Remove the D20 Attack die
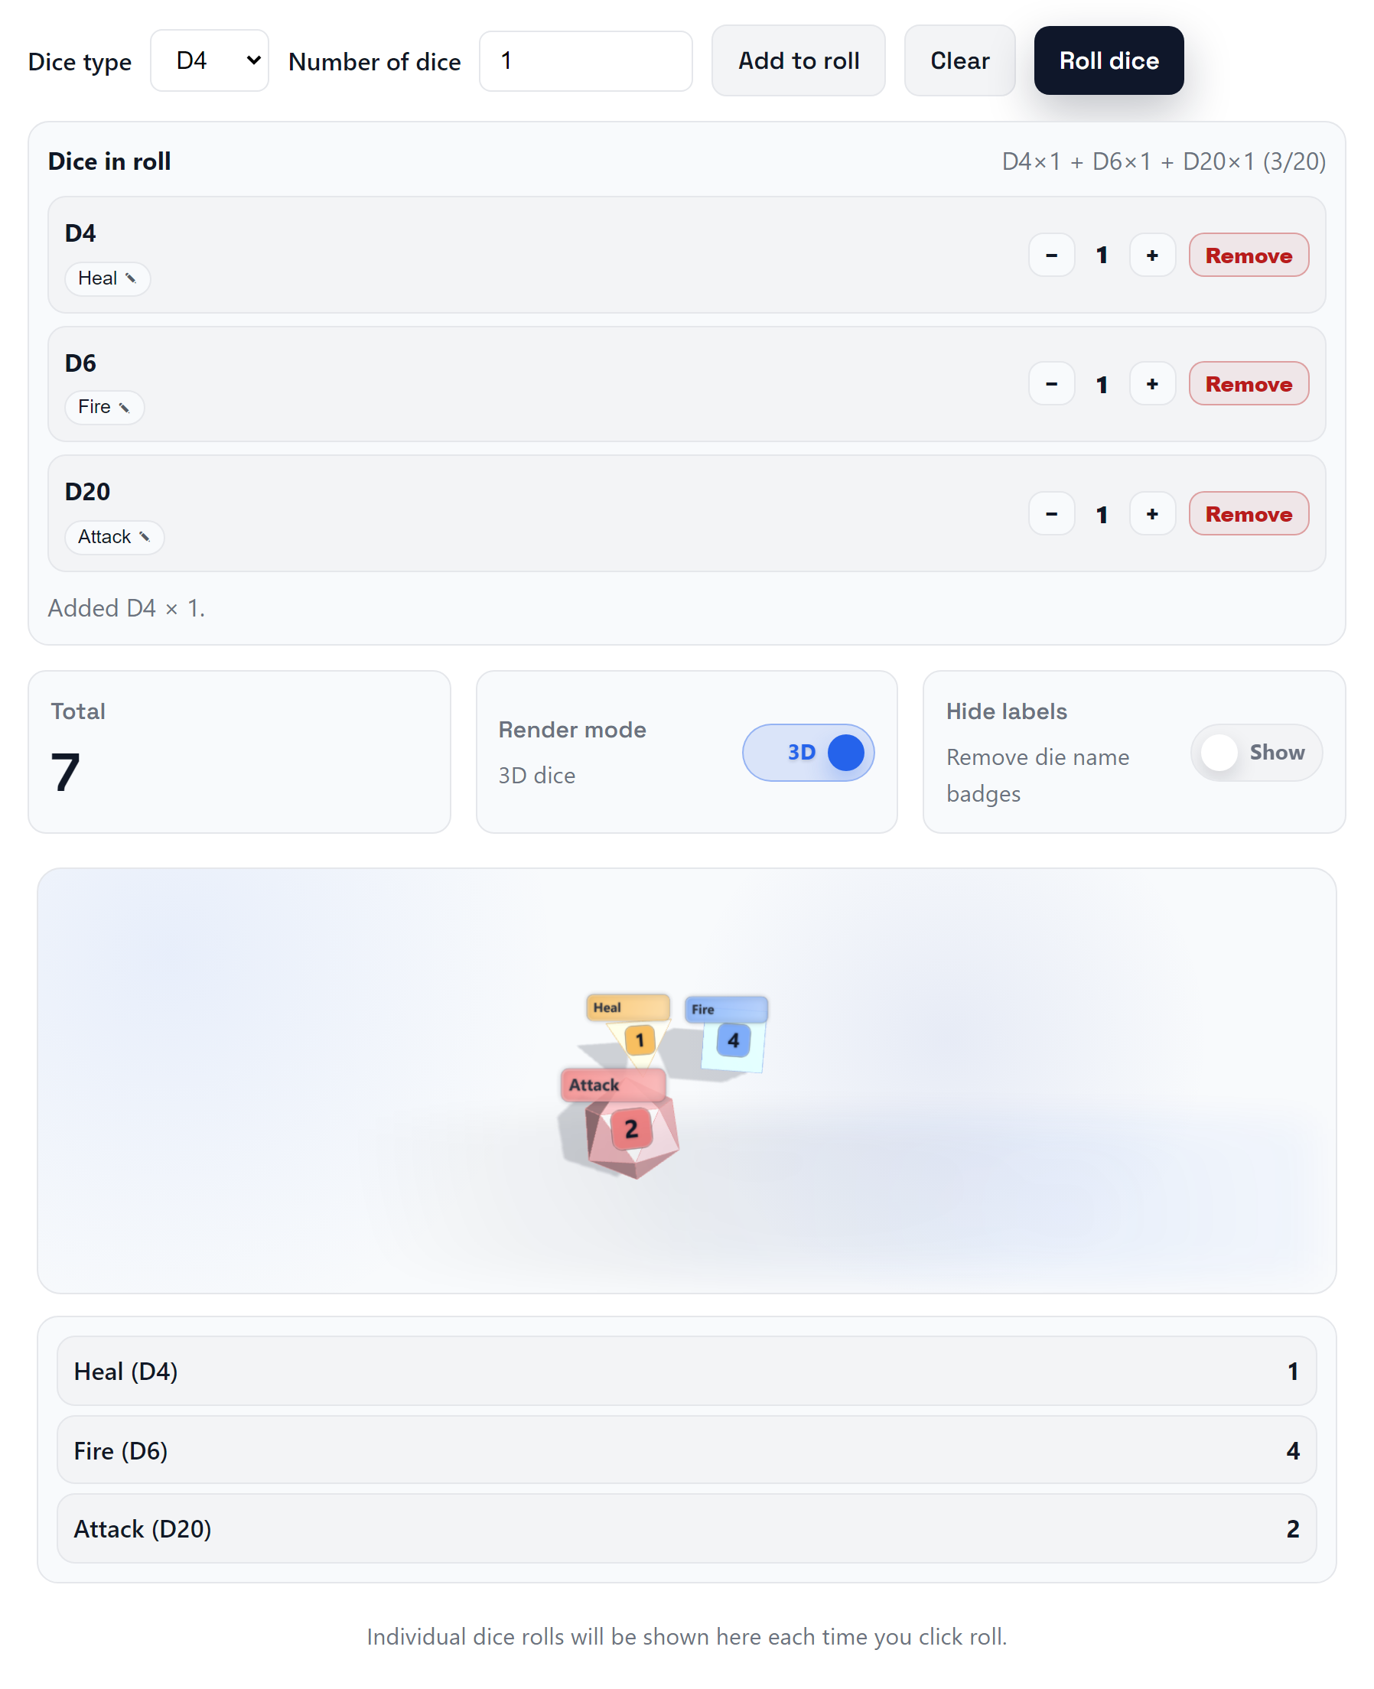The height and width of the screenshot is (1689, 1374). point(1249,514)
